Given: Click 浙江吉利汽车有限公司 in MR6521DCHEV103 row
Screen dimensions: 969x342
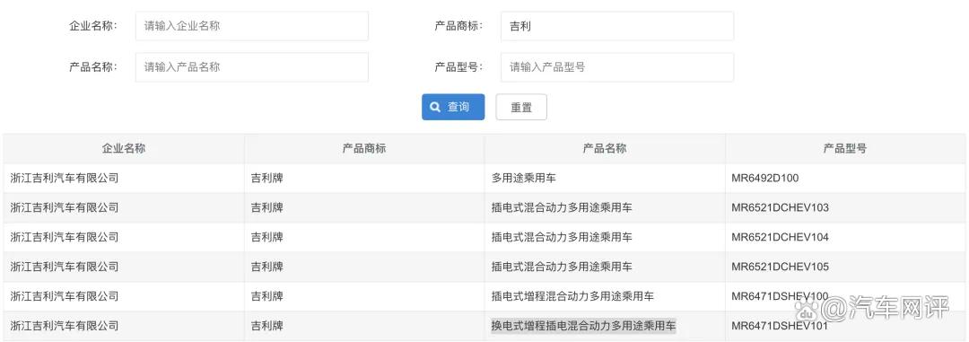Looking at the screenshot, I should (65, 207).
